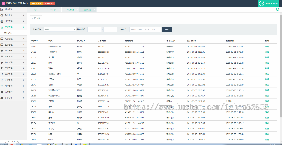Click the green refresh icon at top right
Viewport: 282px width, 145px height.
277,9
